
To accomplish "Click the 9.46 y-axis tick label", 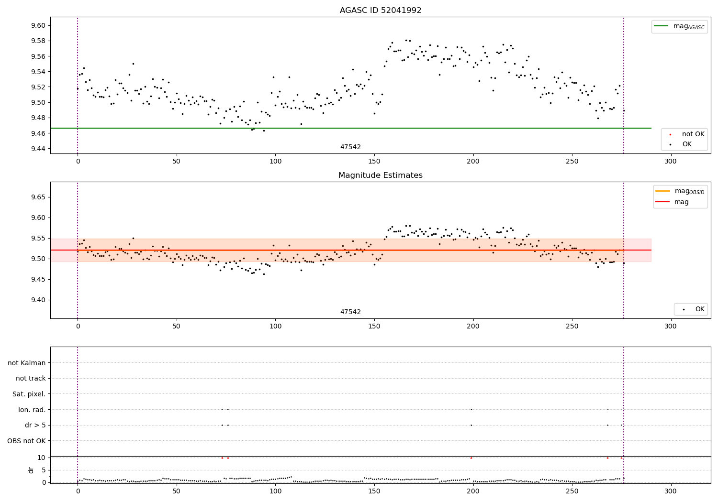I will pyautogui.click(x=38, y=133).
